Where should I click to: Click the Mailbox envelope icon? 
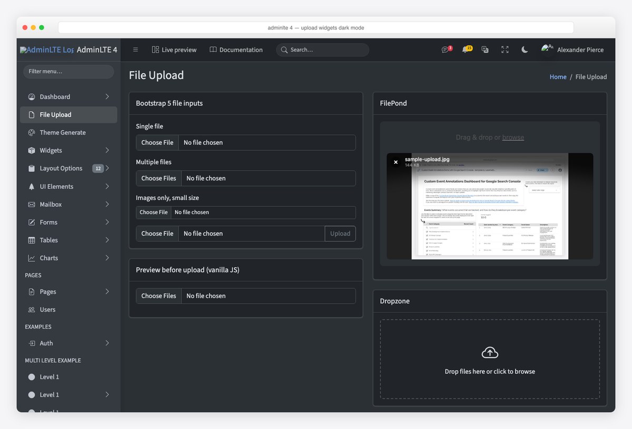coord(32,204)
